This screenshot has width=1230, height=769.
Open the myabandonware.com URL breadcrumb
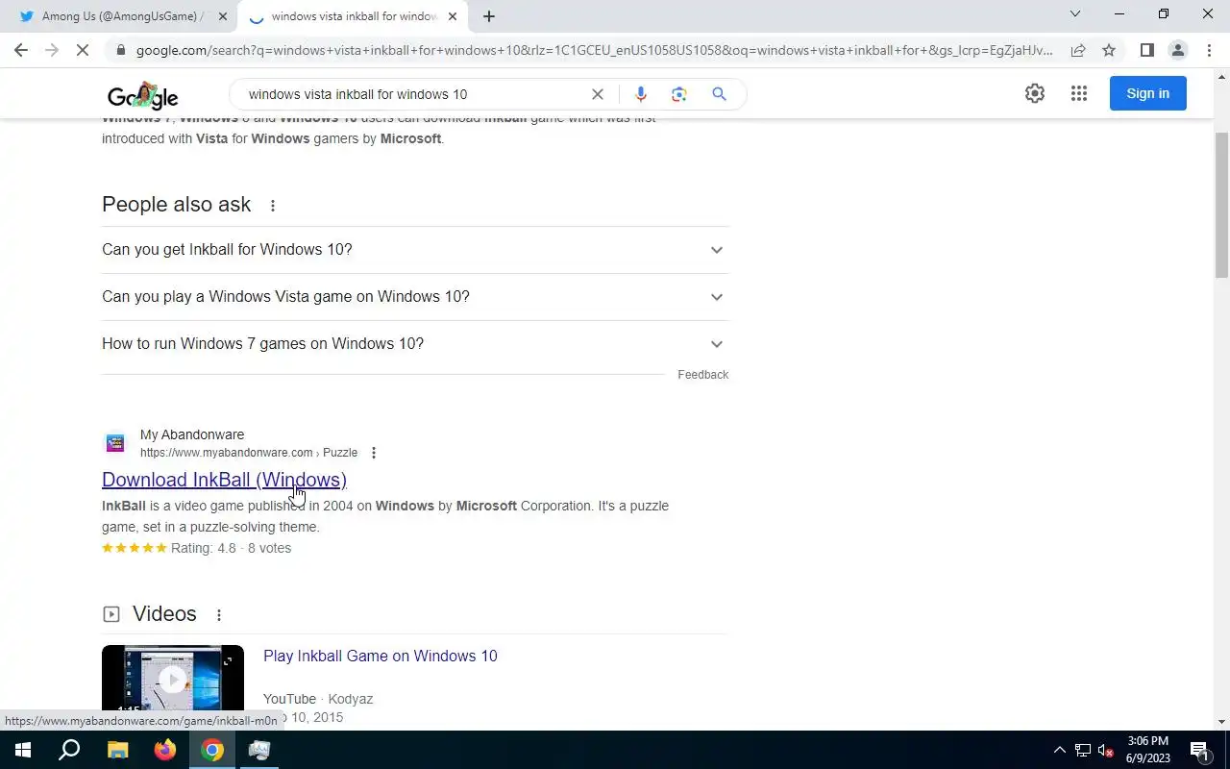point(249,453)
